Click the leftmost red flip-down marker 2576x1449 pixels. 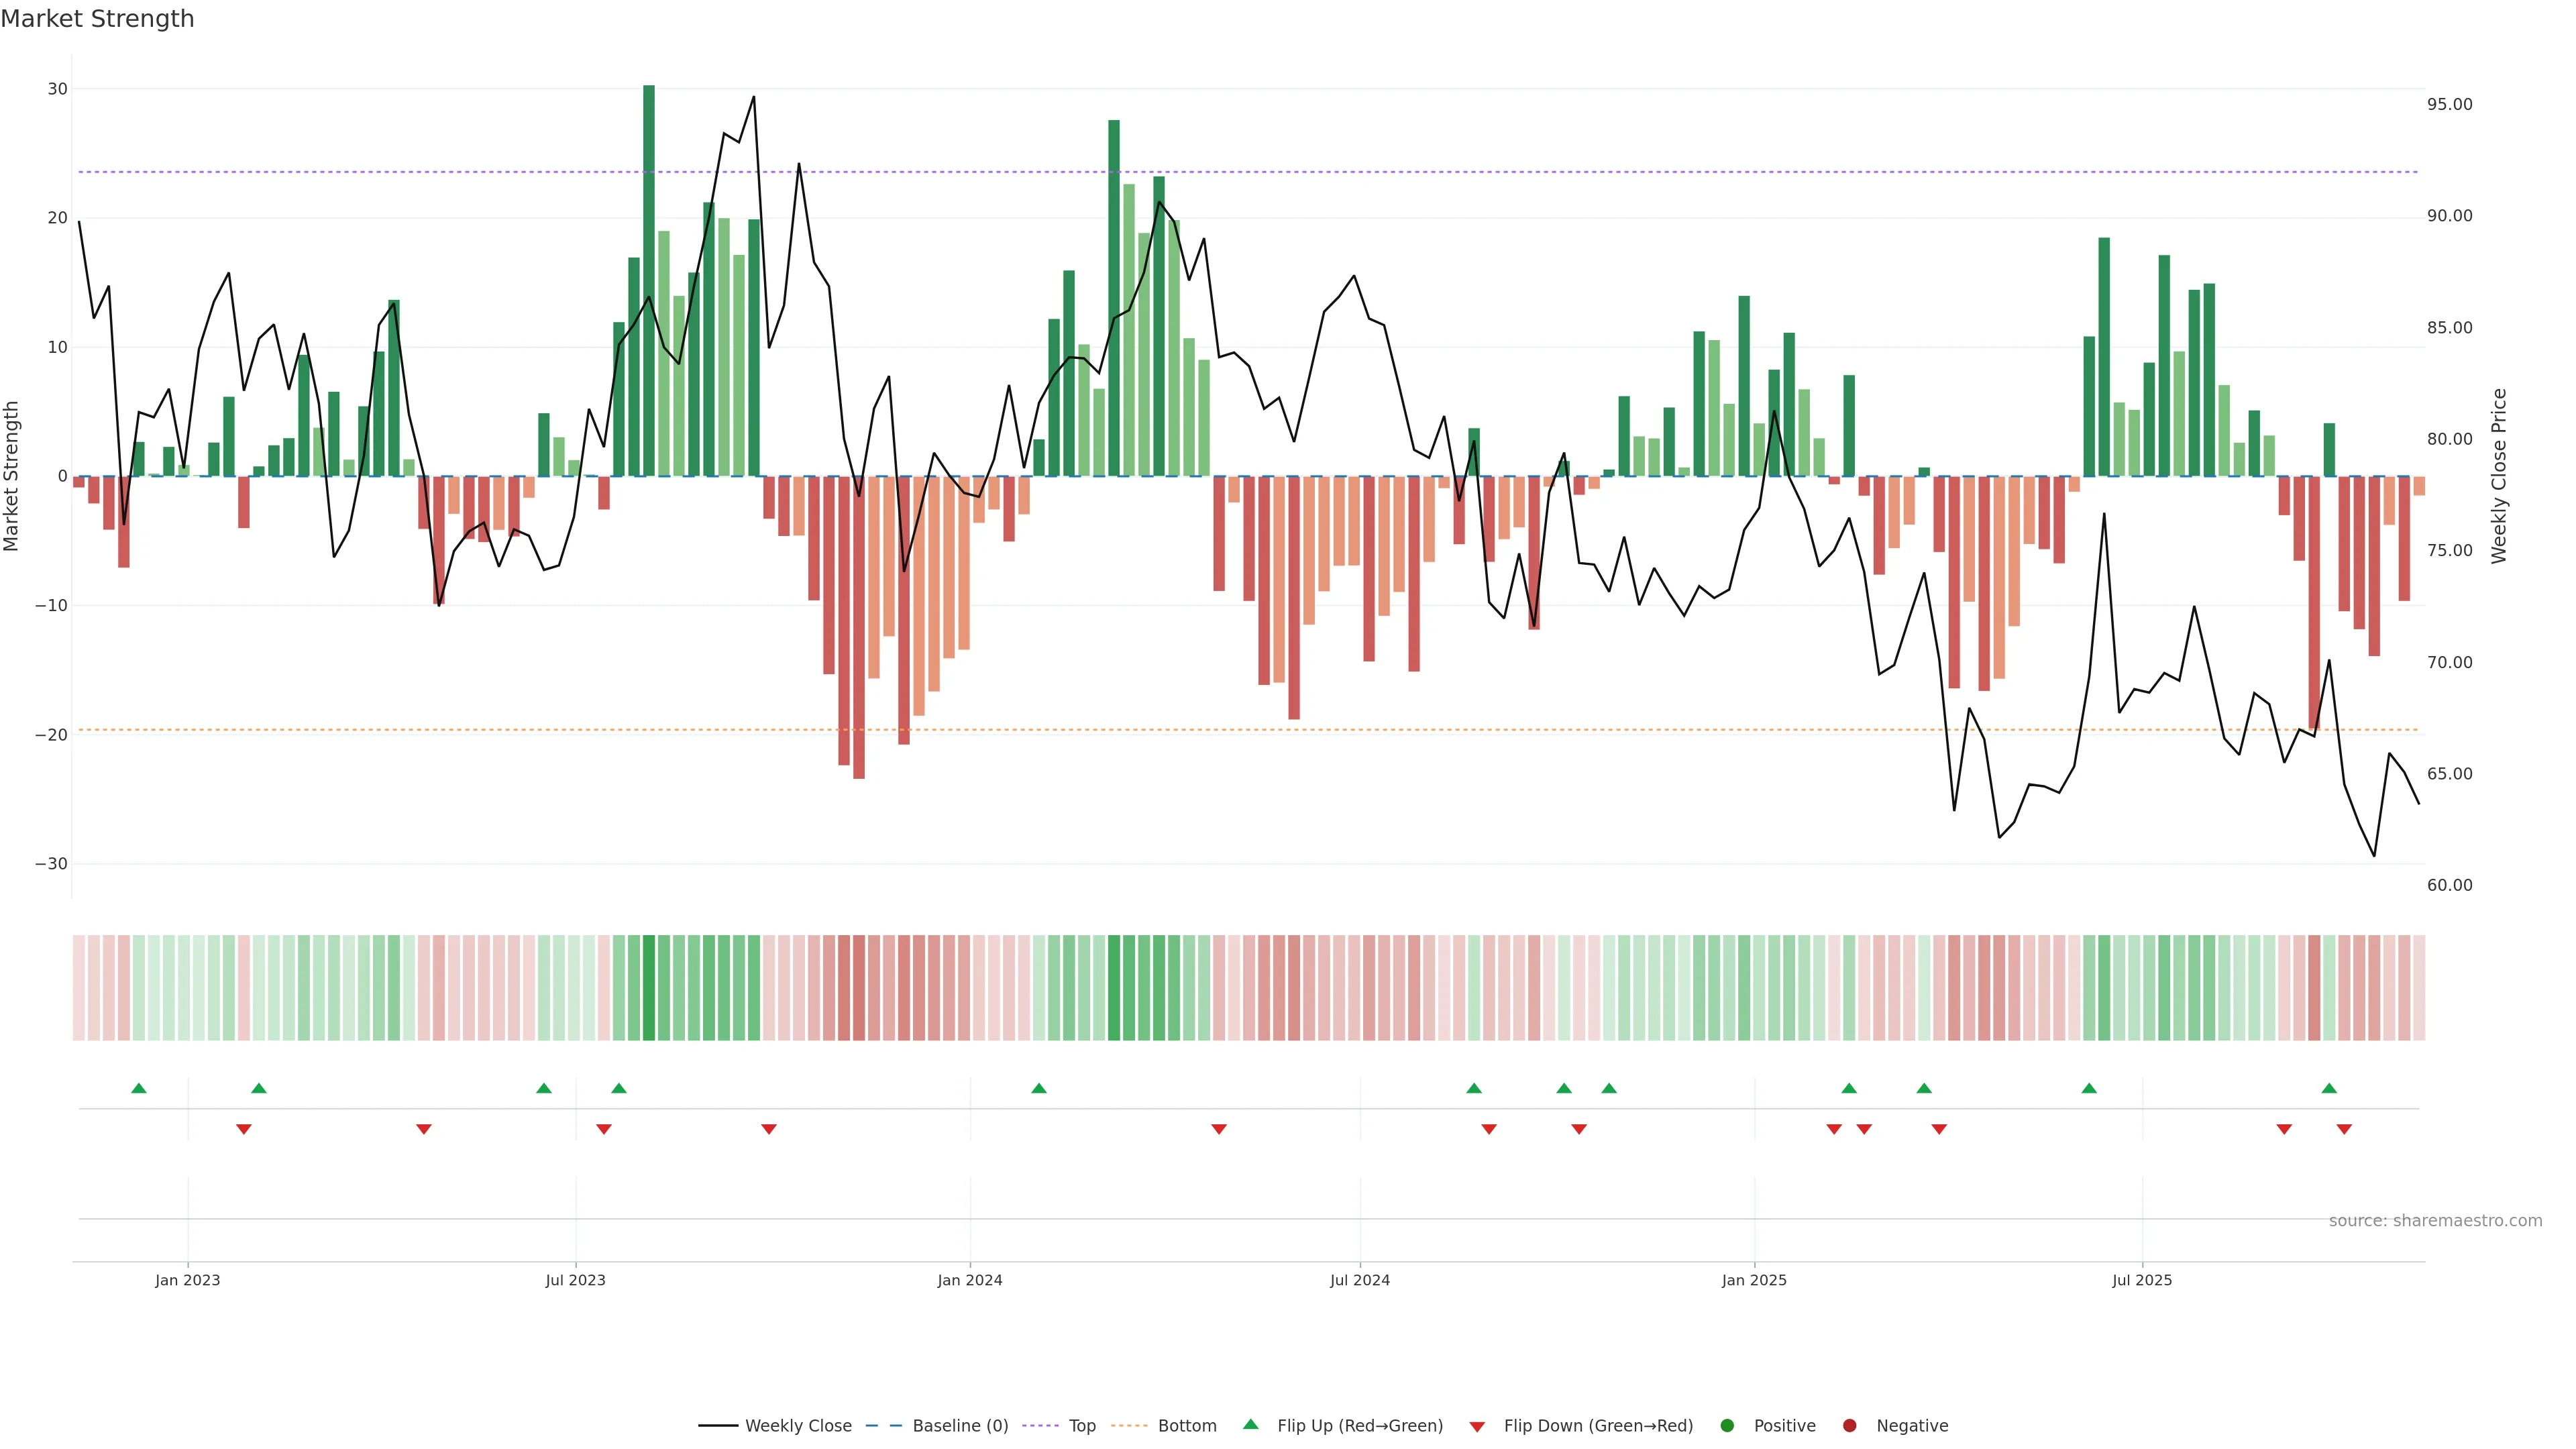pyautogui.click(x=244, y=1129)
